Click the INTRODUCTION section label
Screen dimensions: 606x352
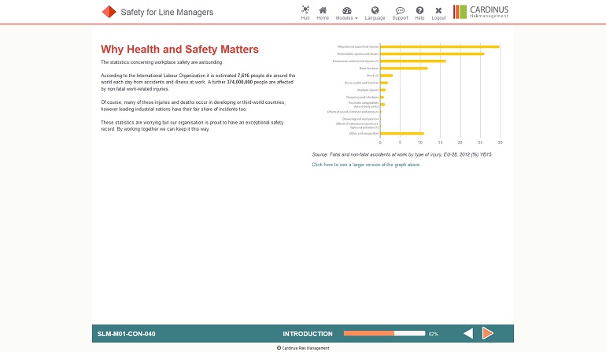[x=308, y=334]
